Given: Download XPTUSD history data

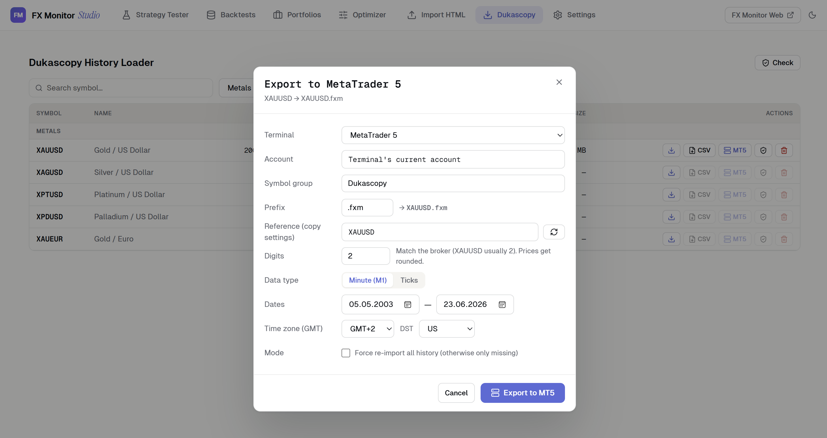Looking at the screenshot, I should 671,195.
